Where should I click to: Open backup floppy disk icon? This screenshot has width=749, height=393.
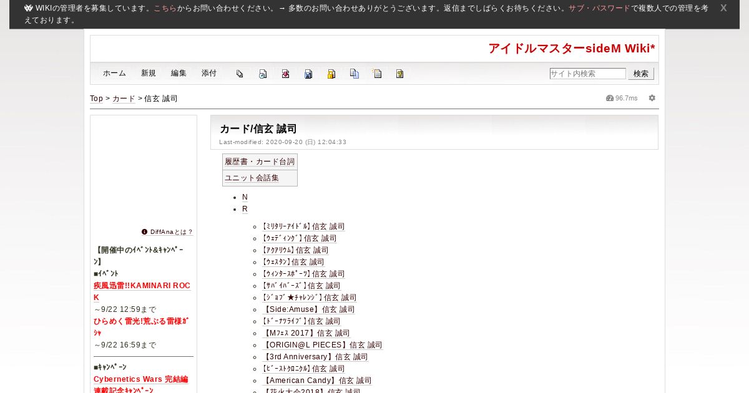click(x=308, y=74)
